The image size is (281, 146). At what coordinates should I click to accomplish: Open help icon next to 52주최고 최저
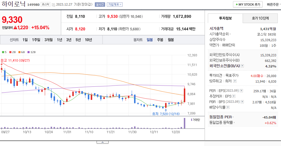[235, 81]
